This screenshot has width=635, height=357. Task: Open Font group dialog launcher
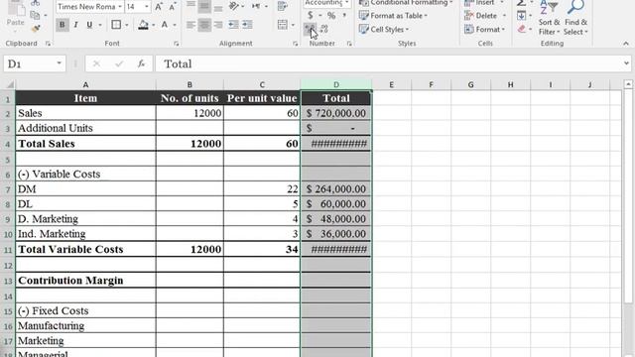(177, 44)
